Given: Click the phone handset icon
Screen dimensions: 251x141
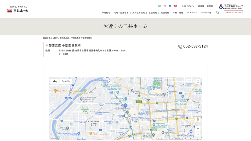Looking at the screenshot, I should click(x=180, y=46).
